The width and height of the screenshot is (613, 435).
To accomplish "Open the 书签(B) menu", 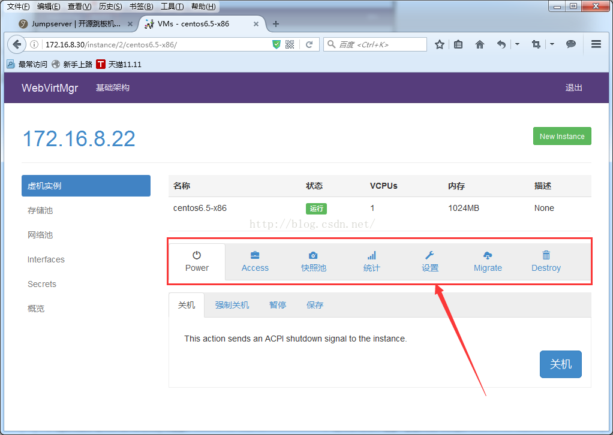I will tap(141, 7).
